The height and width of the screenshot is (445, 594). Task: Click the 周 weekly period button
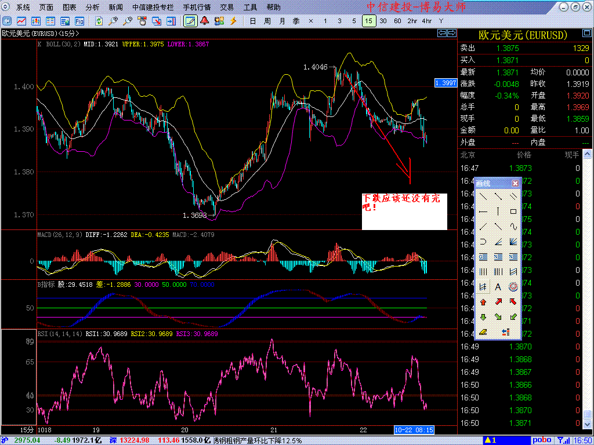(x=267, y=21)
